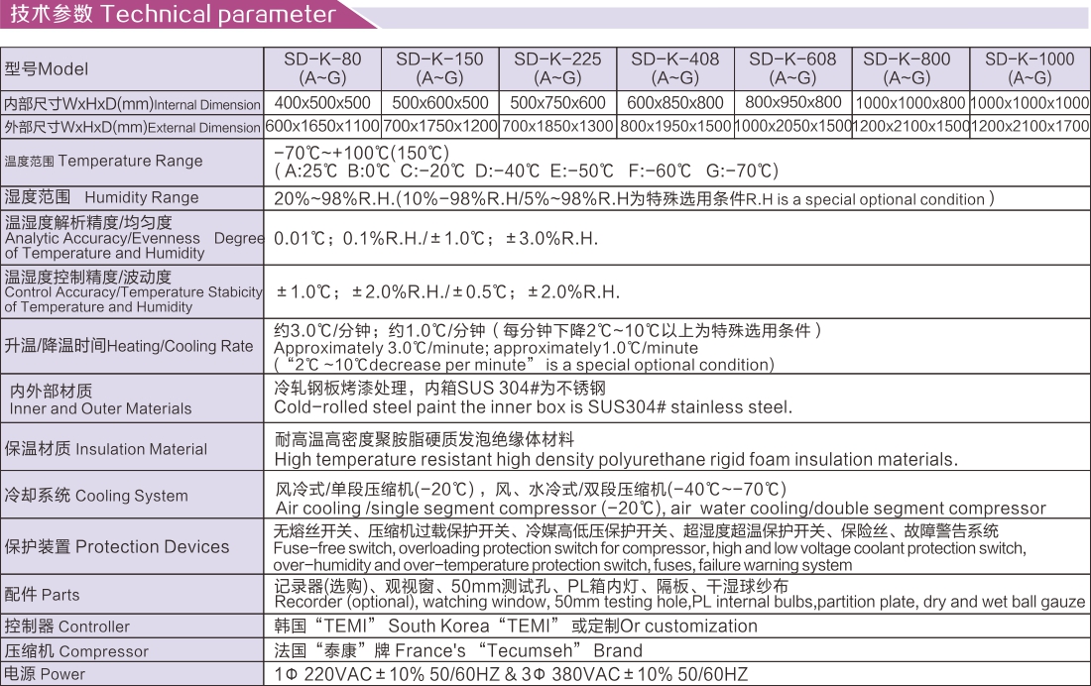Select the SD-K-80 model column header

322,68
